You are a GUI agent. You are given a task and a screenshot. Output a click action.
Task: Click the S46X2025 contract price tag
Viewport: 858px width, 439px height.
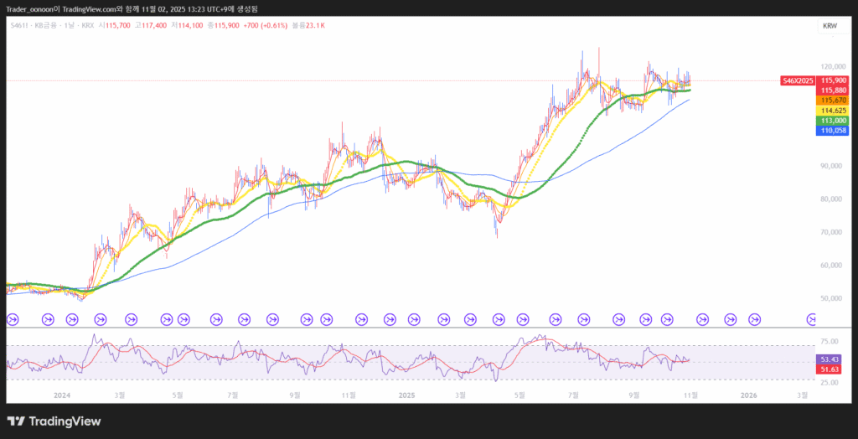[798, 80]
